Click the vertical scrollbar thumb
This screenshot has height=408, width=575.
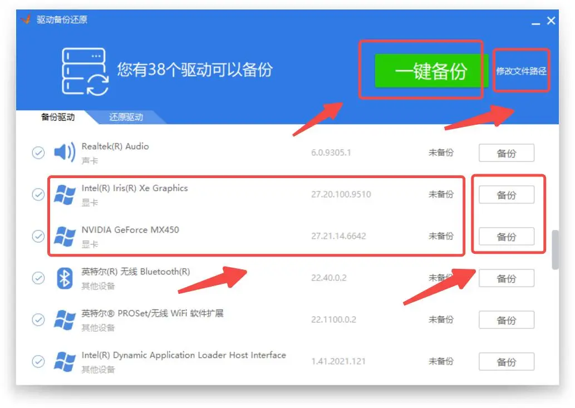(555, 250)
